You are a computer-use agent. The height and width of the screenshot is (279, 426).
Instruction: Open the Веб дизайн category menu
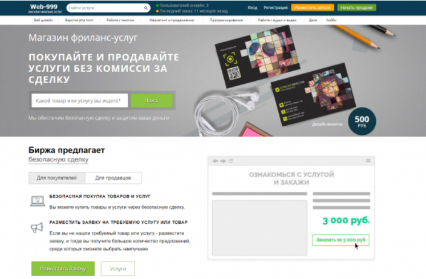43,20
